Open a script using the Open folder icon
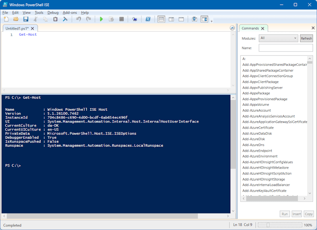Screen dimensions: 317x230 16,19
